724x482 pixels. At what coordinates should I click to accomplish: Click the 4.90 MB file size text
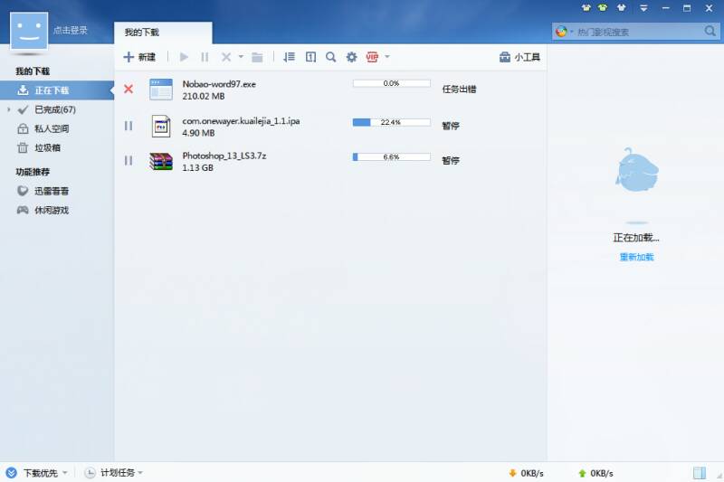(198, 133)
